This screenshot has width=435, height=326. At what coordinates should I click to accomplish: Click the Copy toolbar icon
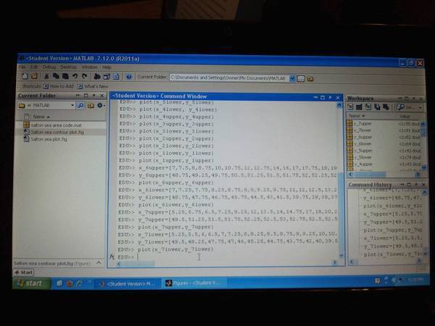(x=56, y=76)
